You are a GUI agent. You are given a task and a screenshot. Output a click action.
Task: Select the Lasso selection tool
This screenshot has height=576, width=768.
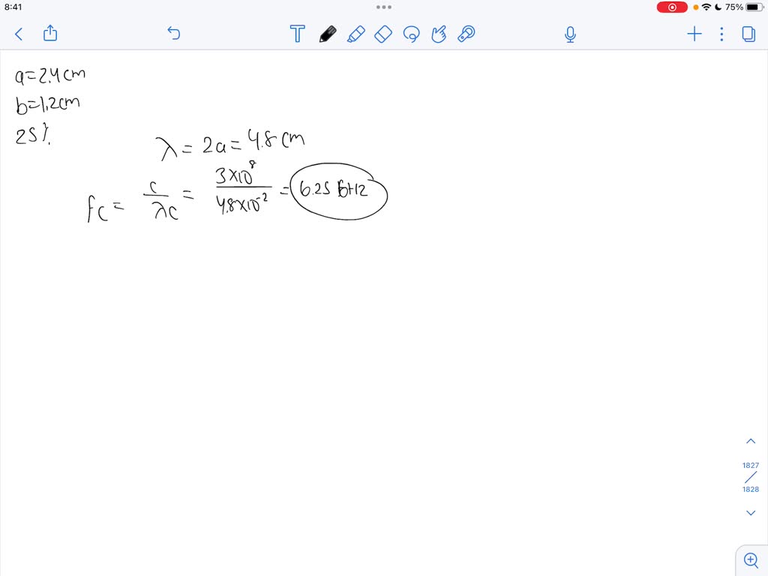click(x=412, y=34)
